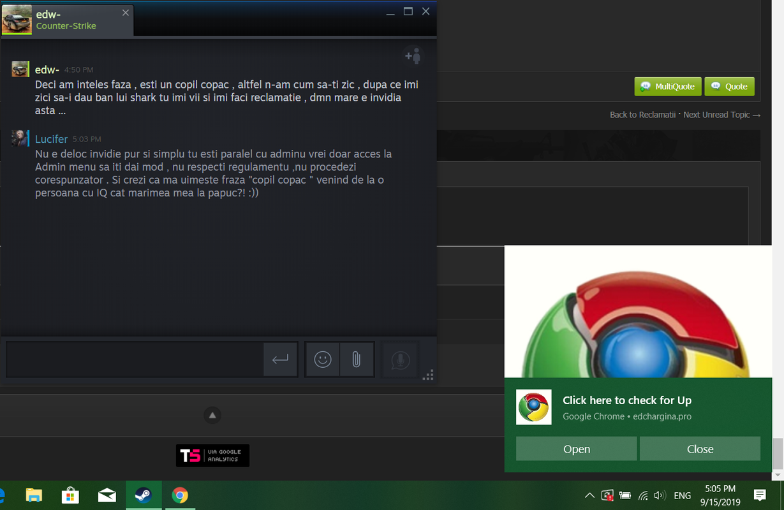The height and width of the screenshot is (510, 784).
Task: Click the green Quote button on forum
Action: pos(729,86)
